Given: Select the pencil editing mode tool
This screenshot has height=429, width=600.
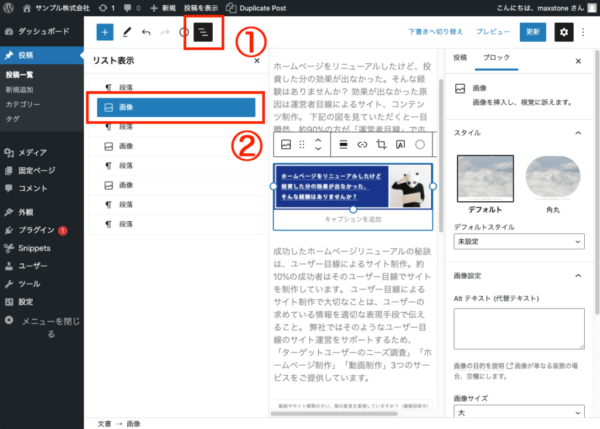Looking at the screenshot, I should [127, 32].
